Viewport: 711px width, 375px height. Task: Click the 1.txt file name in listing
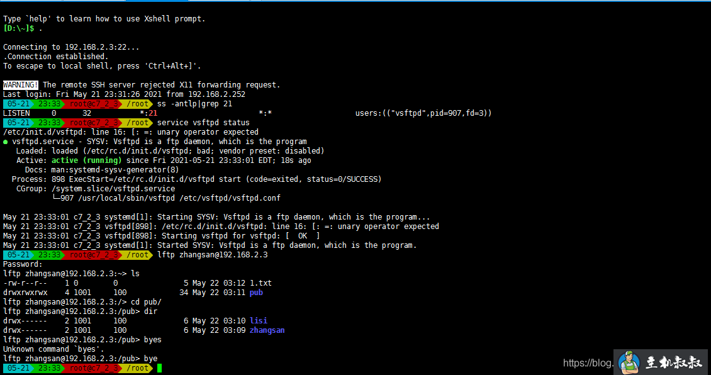pos(260,283)
